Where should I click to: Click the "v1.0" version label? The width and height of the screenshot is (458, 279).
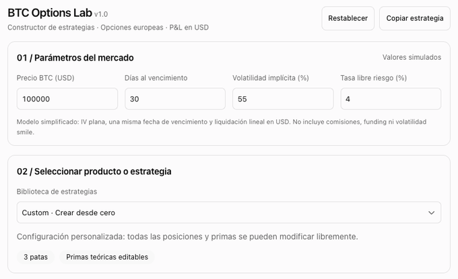(101, 14)
